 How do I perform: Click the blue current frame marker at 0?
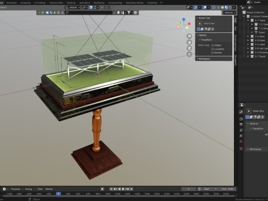[x=58, y=194]
